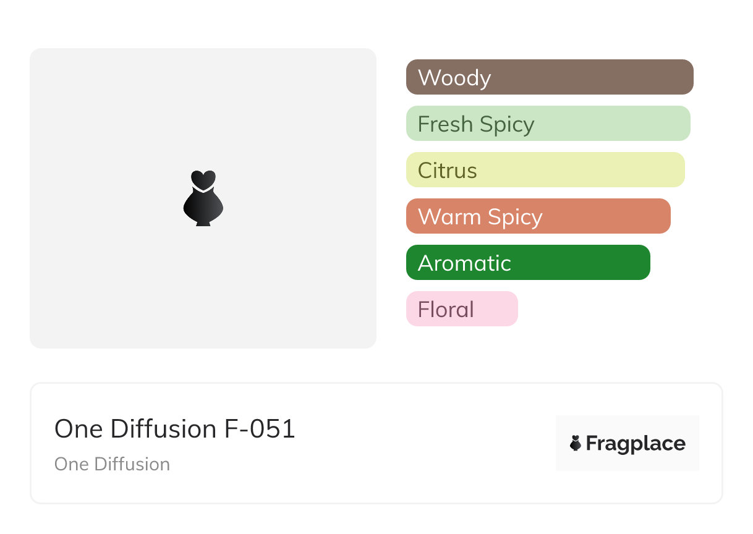Screen dimensions: 753x534
Task: Click the 'Aromatic' text label
Action: point(464,263)
